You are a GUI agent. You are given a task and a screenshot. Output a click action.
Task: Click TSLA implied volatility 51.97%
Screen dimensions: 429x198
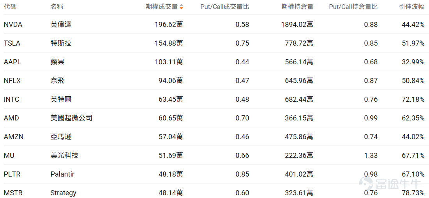point(413,43)
